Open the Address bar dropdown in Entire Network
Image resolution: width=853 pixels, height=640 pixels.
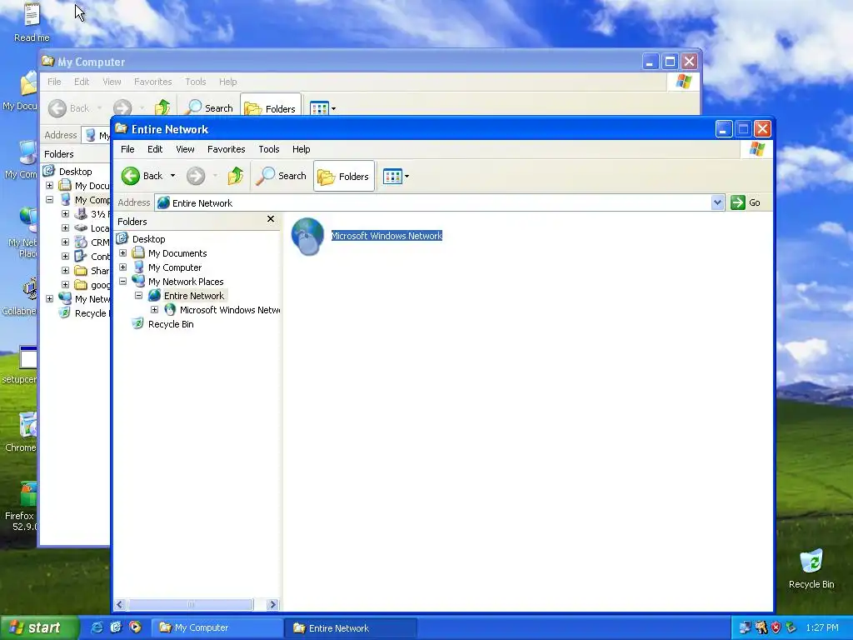click(x=717, y=202)
